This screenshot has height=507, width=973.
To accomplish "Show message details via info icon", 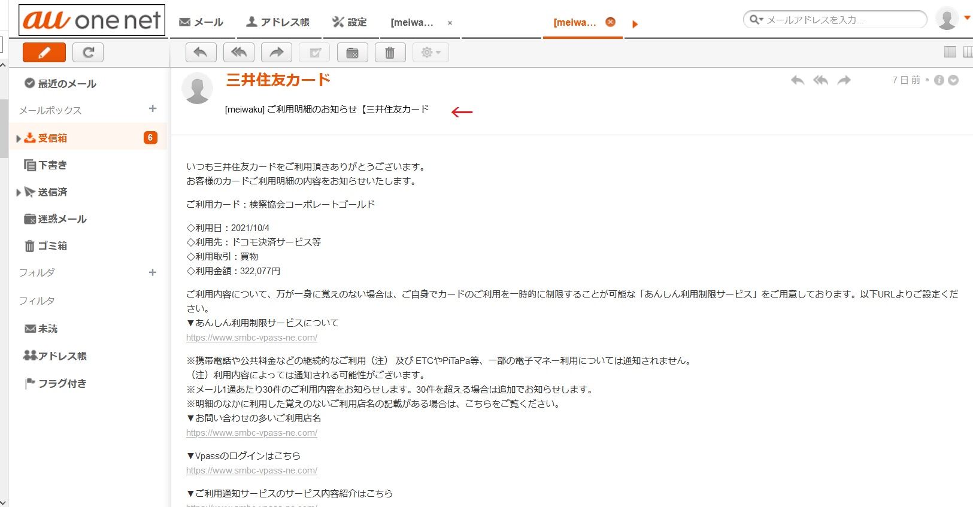I will click(939, 80).
